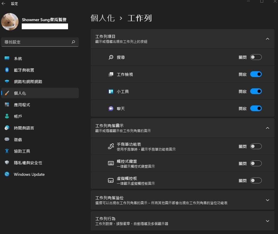Screen dimensions: 278x234
Task: Click the gamepad icon beside 遊戲
Action: 7,139
